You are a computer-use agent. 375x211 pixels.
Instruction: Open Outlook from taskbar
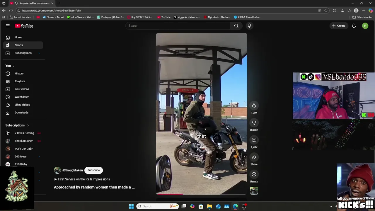(x=218, y=206)
